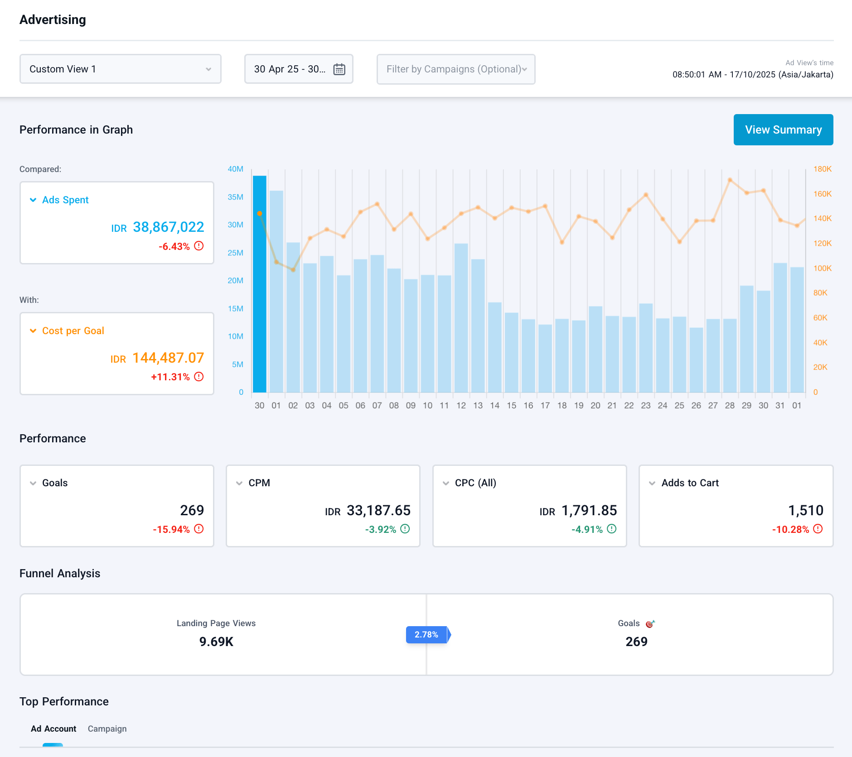Image resolution: width=852 pixels, height=757 pixels.
Task: Click the green info icon beside CPM -3.92%
Action: (x=405, y=529)
